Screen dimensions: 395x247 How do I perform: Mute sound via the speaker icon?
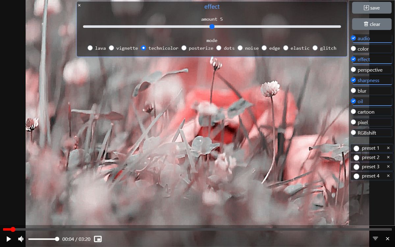[x=21, y=239]
